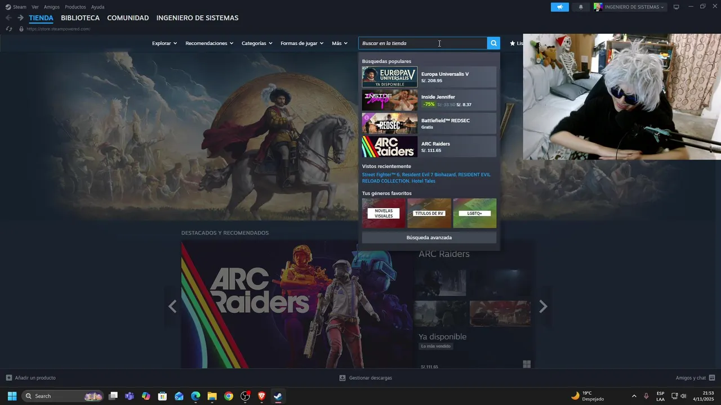
Task: Expand the Recomendaciones dropdown
Action: [209, 43]
